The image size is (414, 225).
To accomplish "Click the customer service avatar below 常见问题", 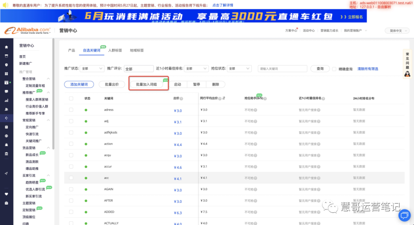I will click(x=407, y=73).
